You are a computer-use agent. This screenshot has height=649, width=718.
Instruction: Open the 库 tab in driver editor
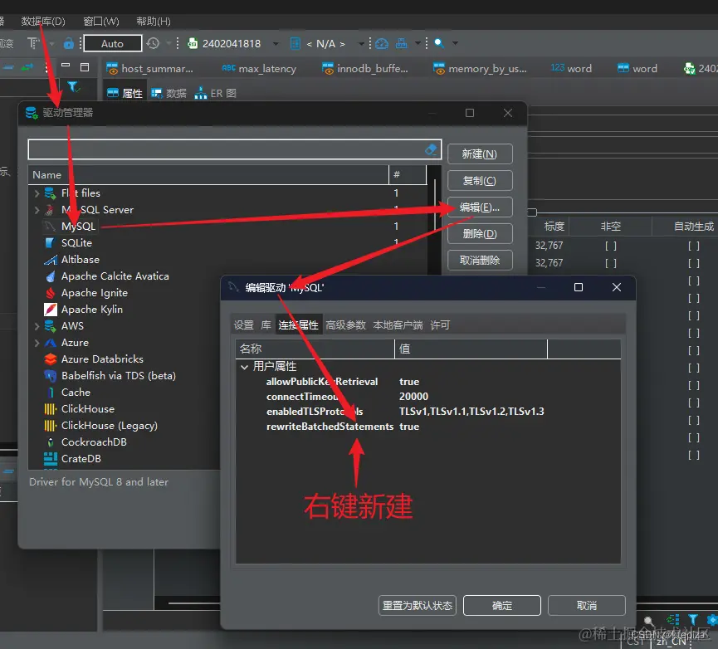pyautogui.click(x=266, y=325)
